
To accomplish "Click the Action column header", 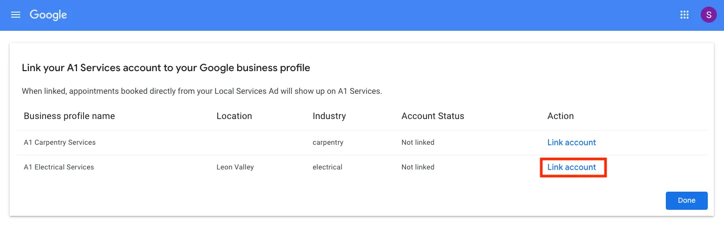I will coord(561,116).
